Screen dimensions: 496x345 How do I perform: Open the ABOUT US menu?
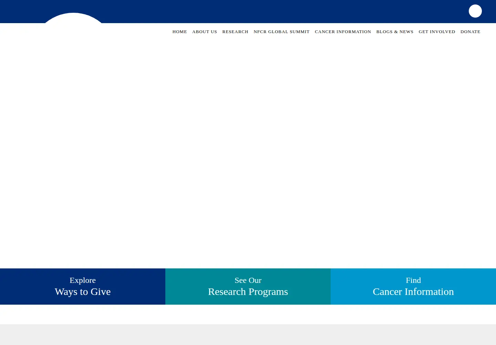pos(205,32)
